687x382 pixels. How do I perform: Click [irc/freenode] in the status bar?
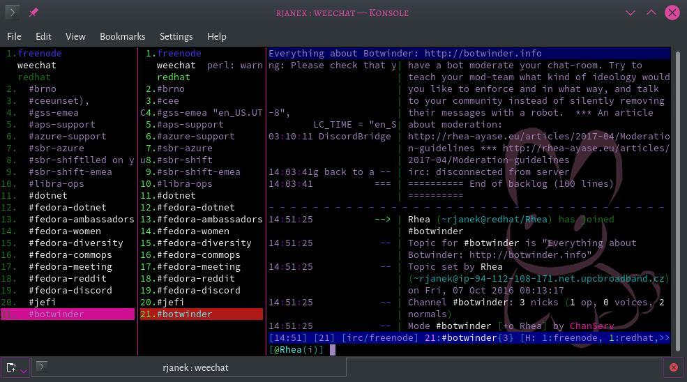coord(380,338)
